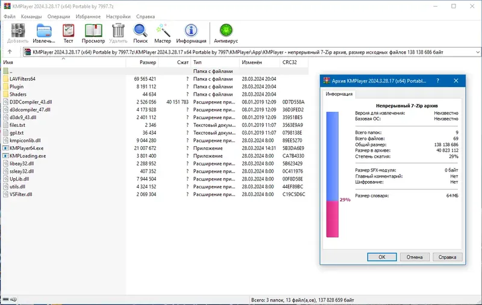
Task: Close the archive info dialog
Action: [456, 81]
